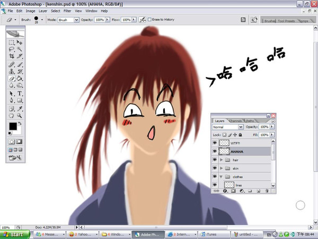Click the create new layer icon

pos(259,191)
